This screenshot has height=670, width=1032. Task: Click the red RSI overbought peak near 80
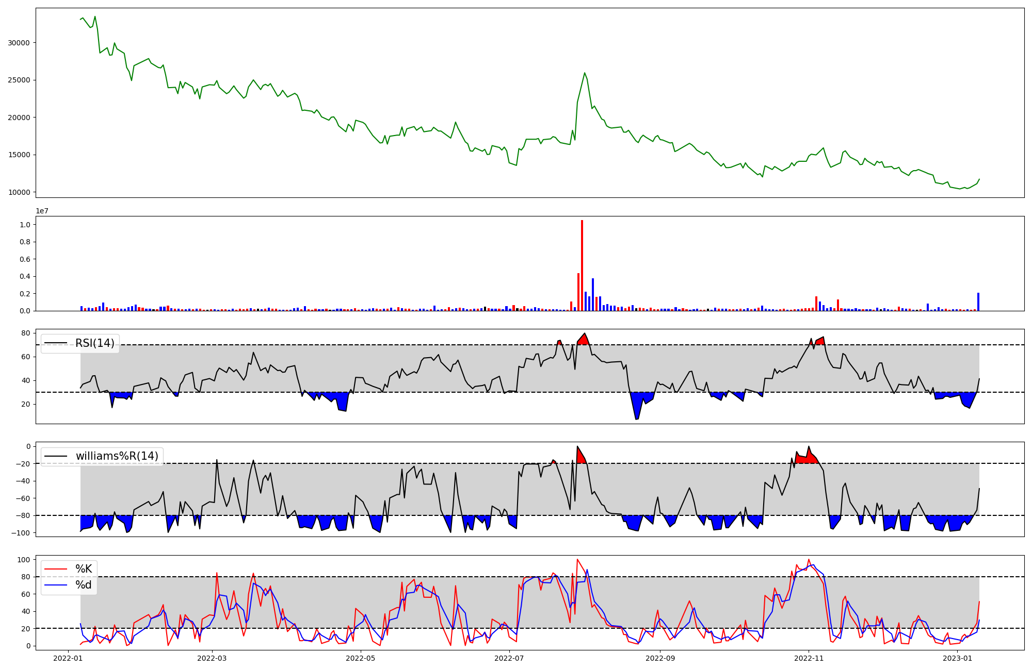coord(584,339)
